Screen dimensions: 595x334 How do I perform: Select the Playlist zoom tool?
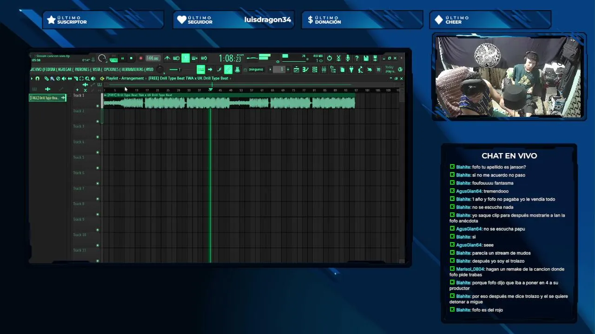point(87,78)
